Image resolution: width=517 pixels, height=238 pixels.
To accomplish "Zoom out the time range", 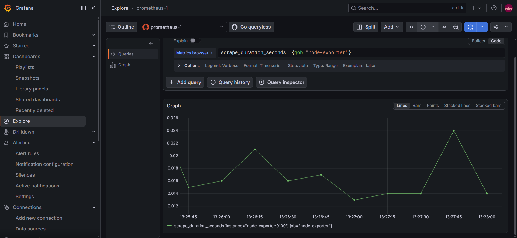I will (x=456, y=27).
